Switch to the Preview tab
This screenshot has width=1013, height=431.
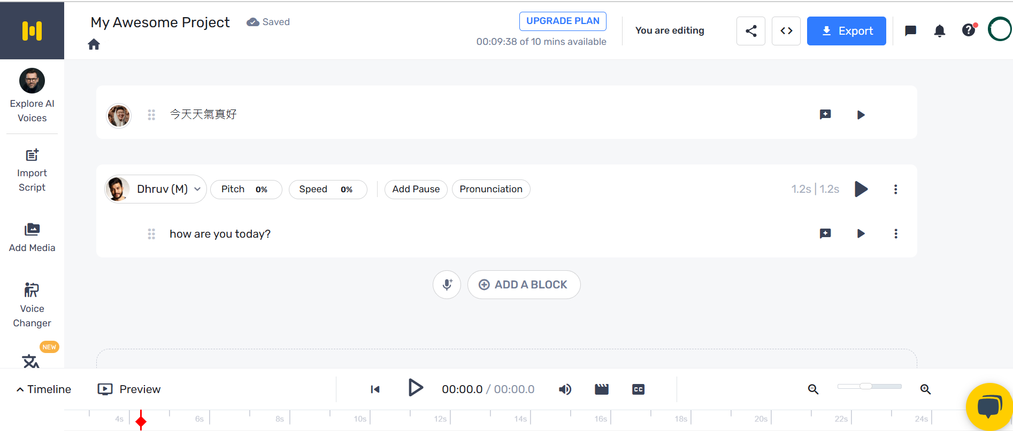(x=129, y=389)
